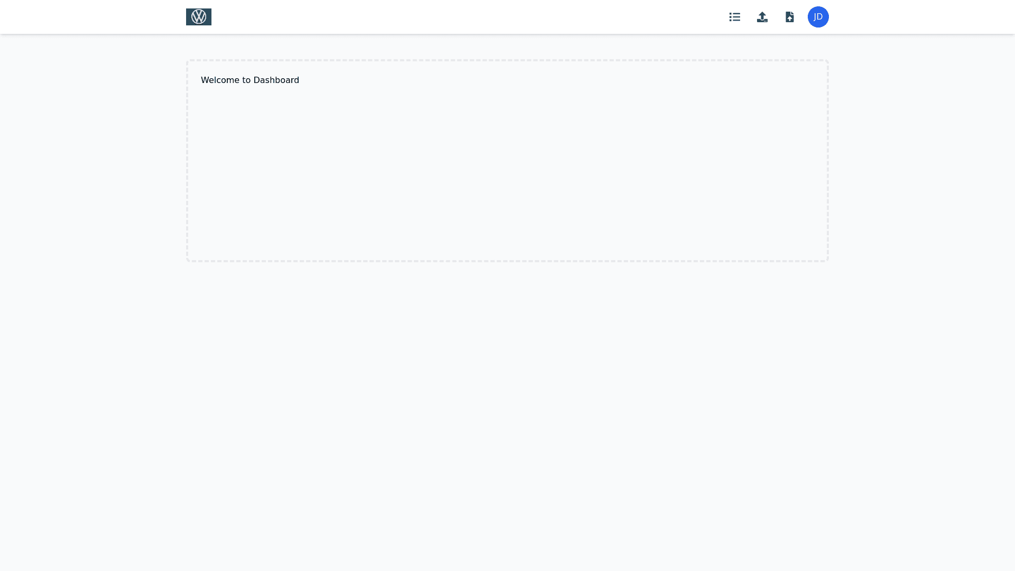Expand the account menu from JD initials

coord(818,17)
